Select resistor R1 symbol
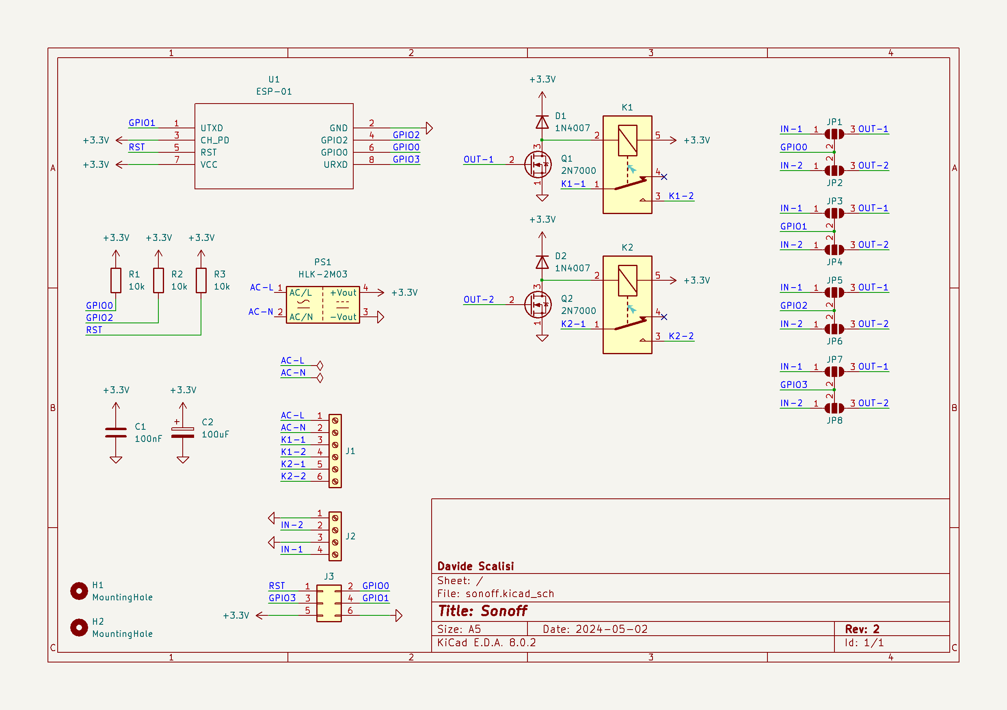Image resolution: width=1007 pixels, height=710 pixels. (x=116, y=280)
